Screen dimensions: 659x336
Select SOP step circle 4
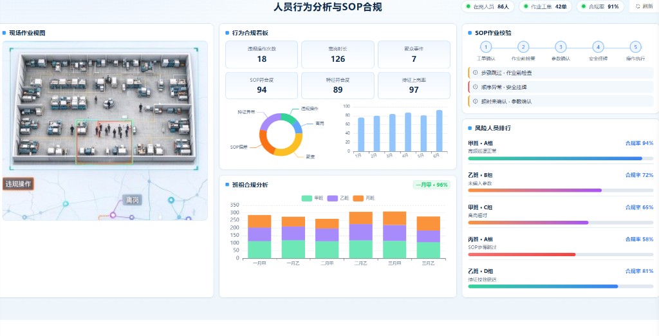tap(599, 47)
